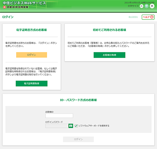157x149 pixels.
Task: Select large font size 大 button
Action: click(x=152, y=6)
